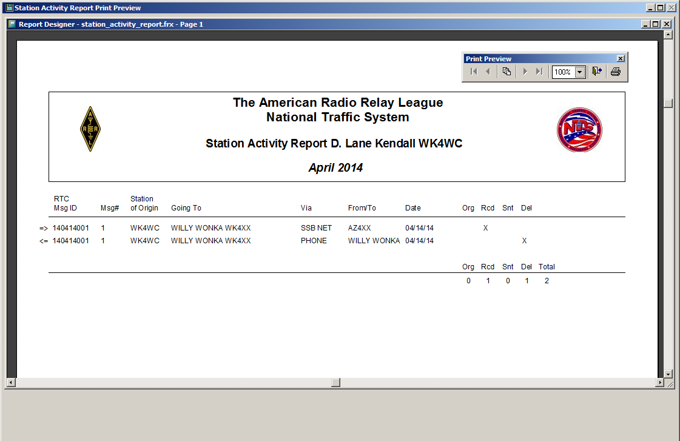Click the 'Date' column header
The height and width of the screenshot is (441, 680).
pos(413,208)
